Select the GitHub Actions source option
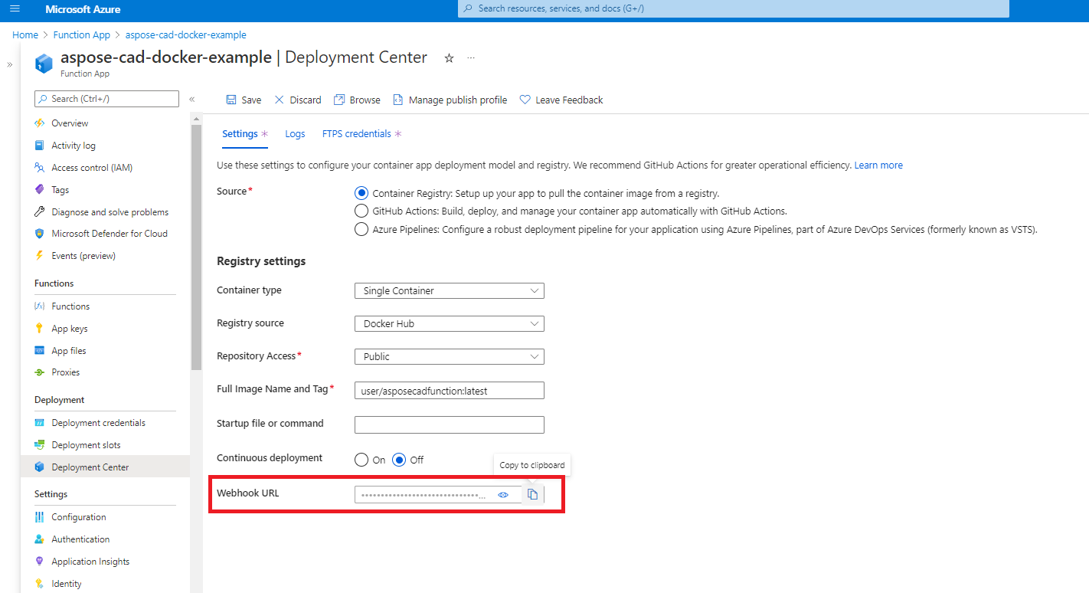 click(x=361, y=211)
